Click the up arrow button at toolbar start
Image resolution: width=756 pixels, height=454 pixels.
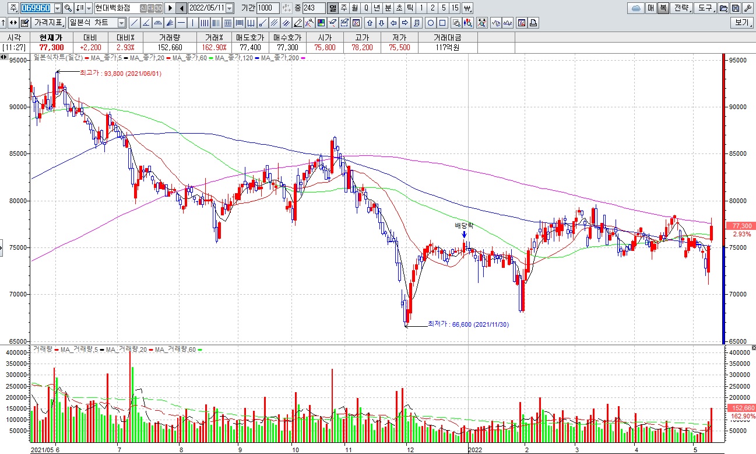(3, 23)
